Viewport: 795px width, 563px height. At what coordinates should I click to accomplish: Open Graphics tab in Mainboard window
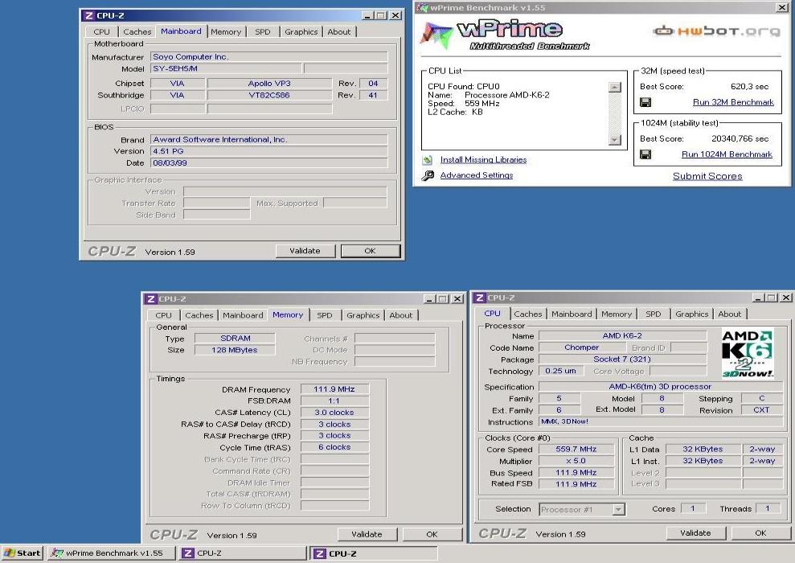(301, 32)
